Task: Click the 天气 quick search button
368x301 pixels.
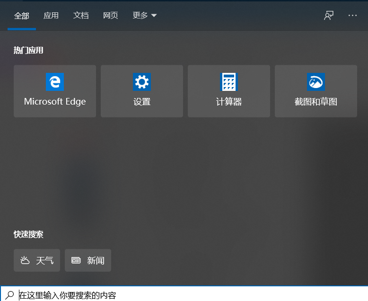Action: [x=37, y=260]
